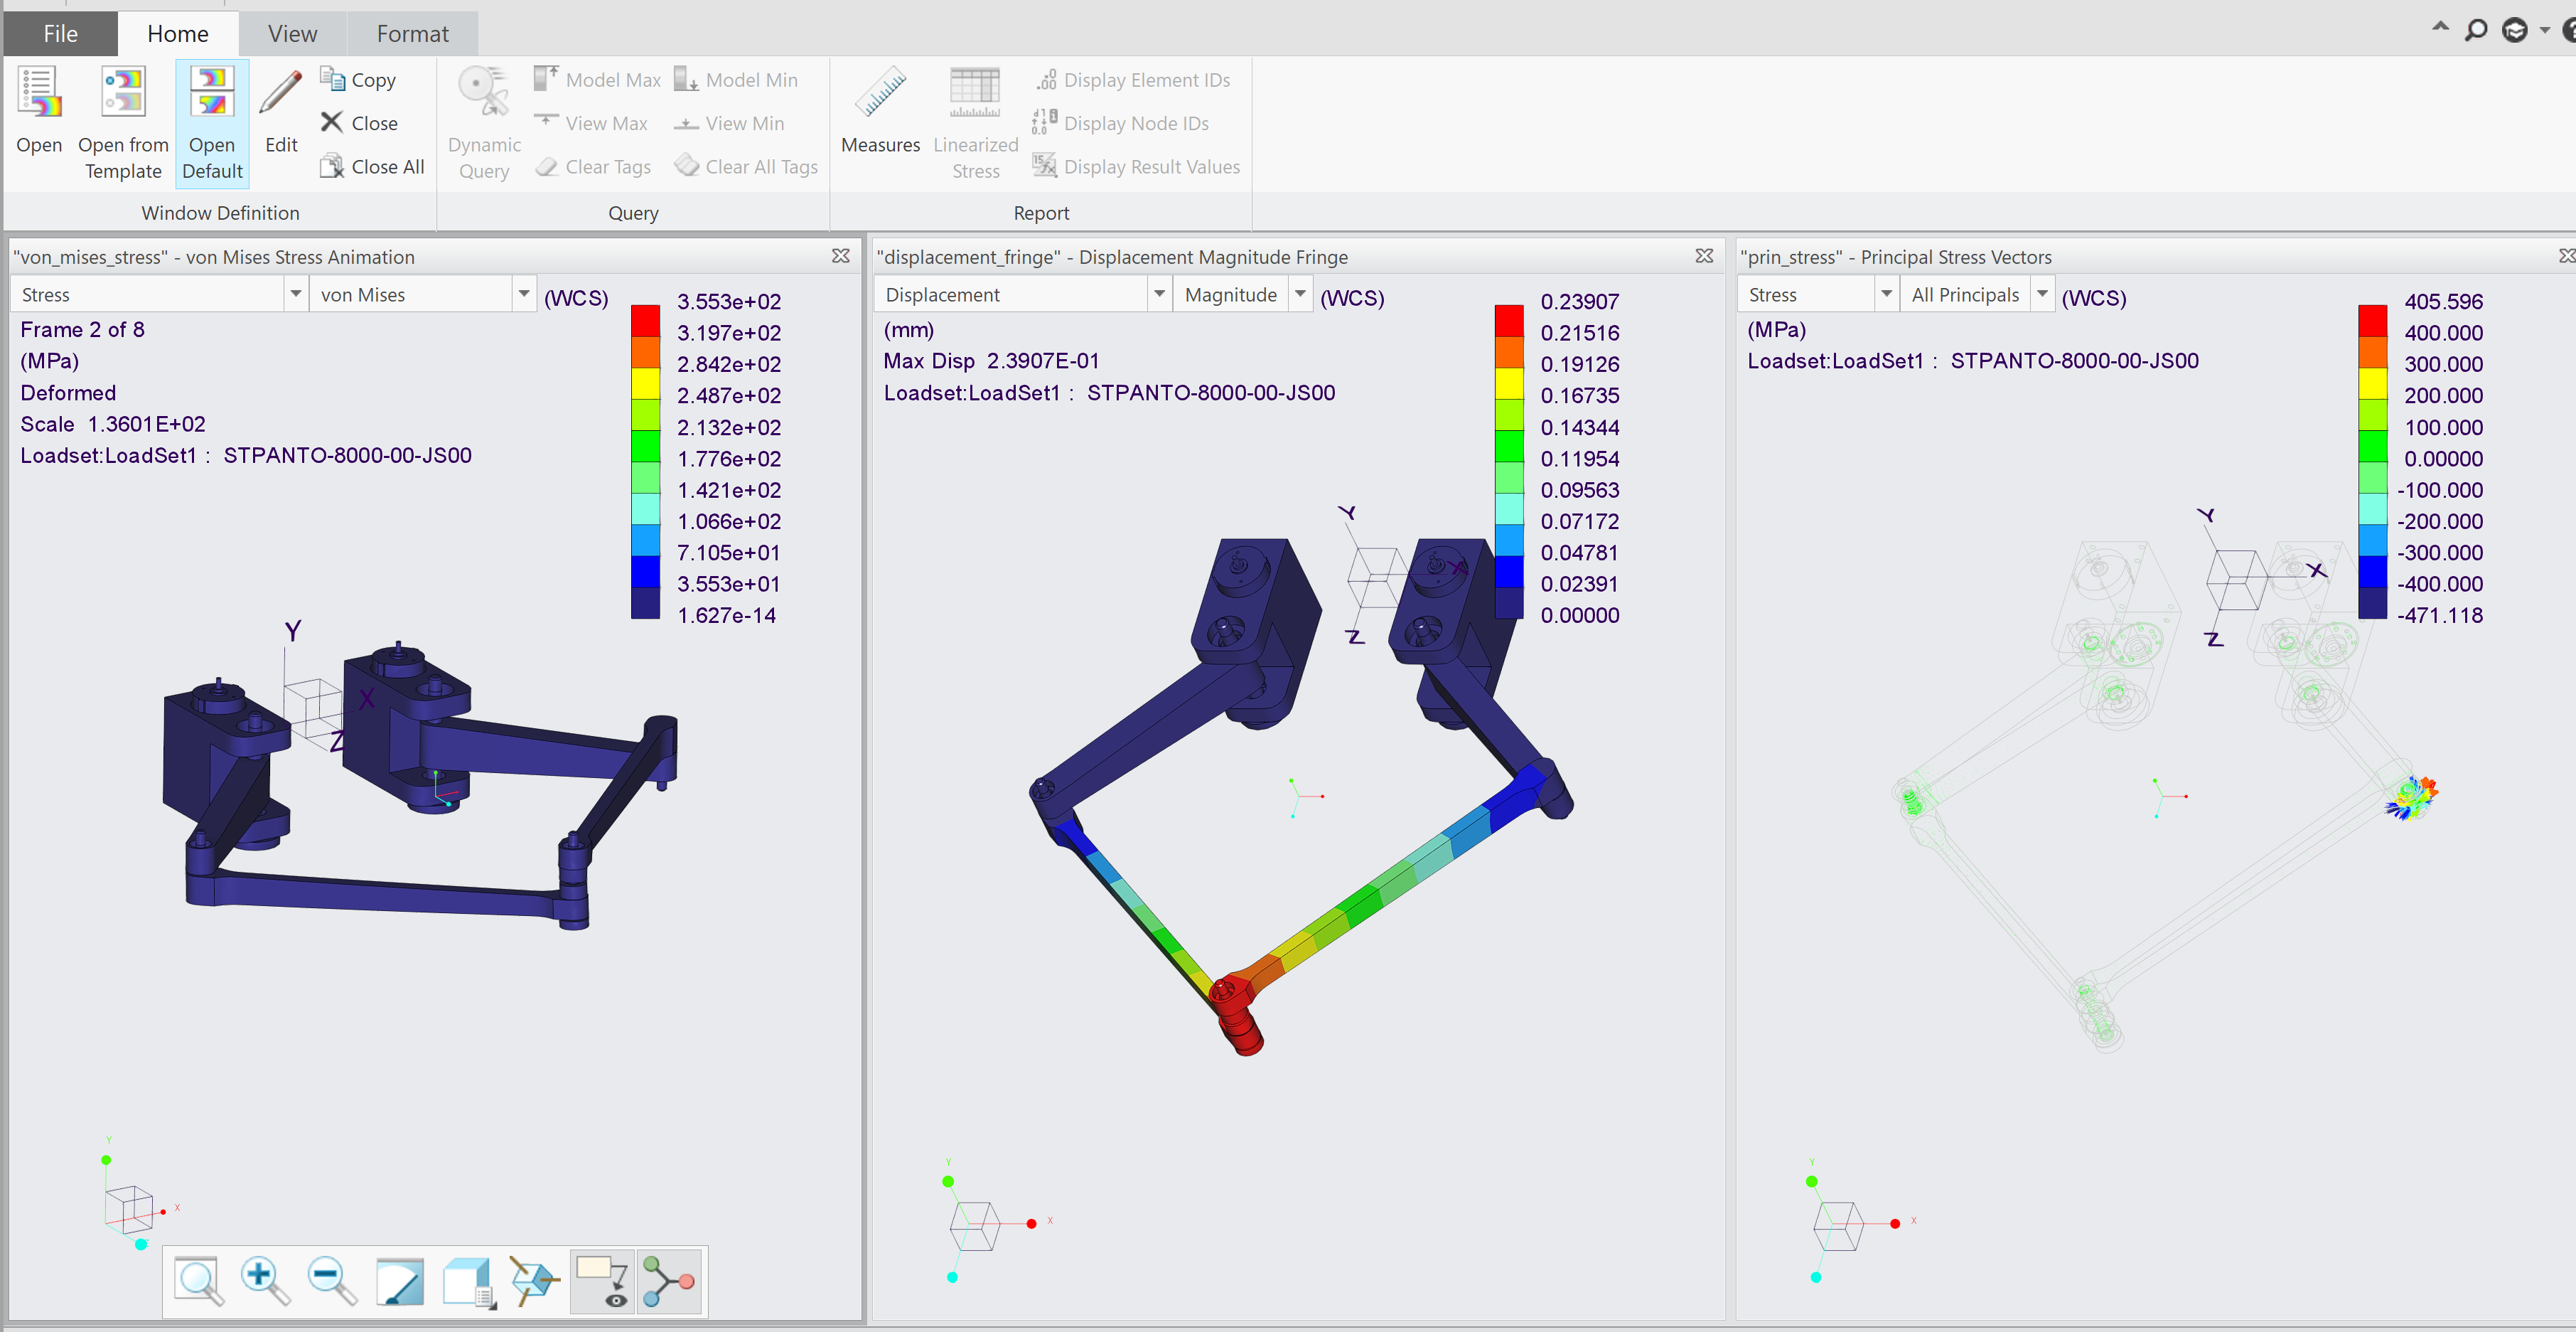Select the Linearized Stress tool
The image size is (2576, 1332).
[x=974, y=120]
